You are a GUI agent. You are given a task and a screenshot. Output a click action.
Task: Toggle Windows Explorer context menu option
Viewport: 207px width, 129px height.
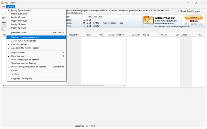[36, 37]
